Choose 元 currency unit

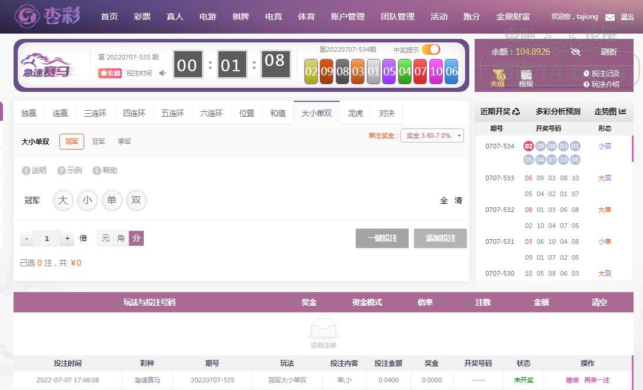tap(105, 238)
